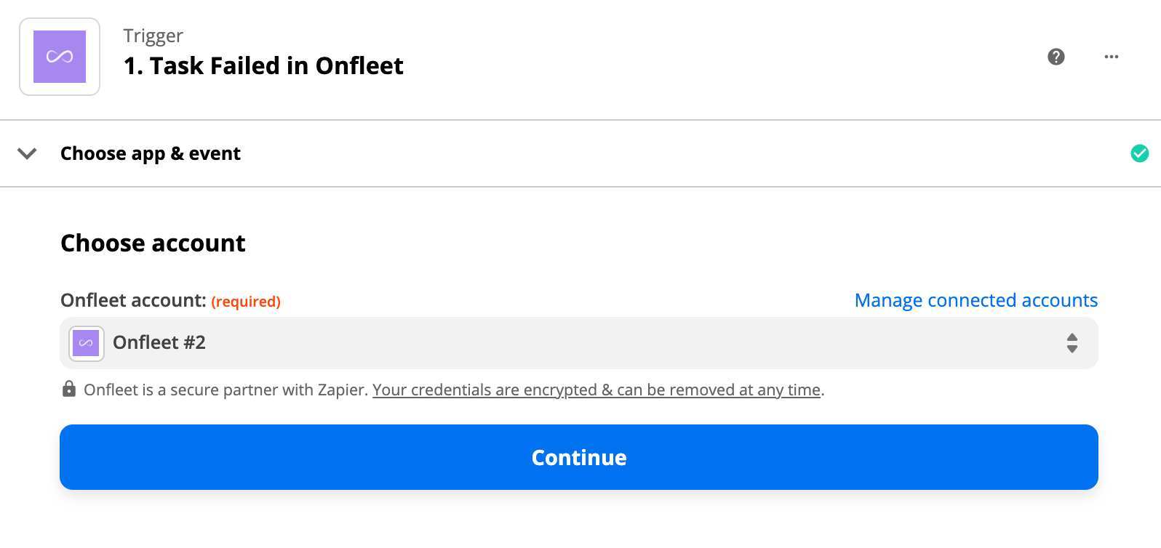This screenshot has width=1161, height=548.
Task: Click the large Onfleet app logo
Action: (60, 57)
